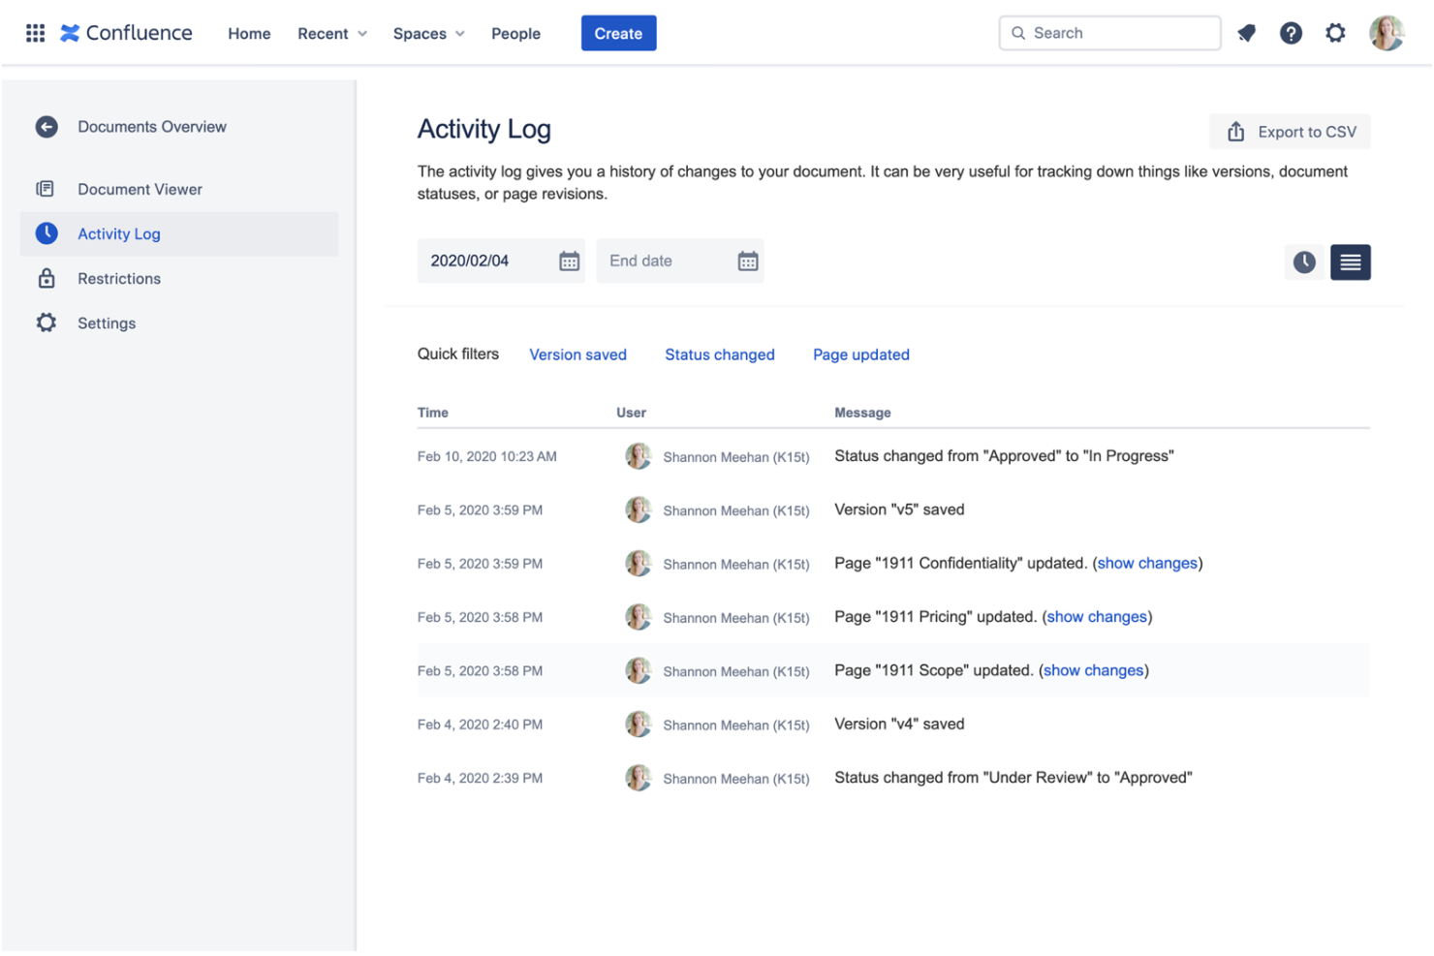Viewport: 1434px width, 956px height.
Task: Open the calendar picker for the start date
Action: click(569, 260)
